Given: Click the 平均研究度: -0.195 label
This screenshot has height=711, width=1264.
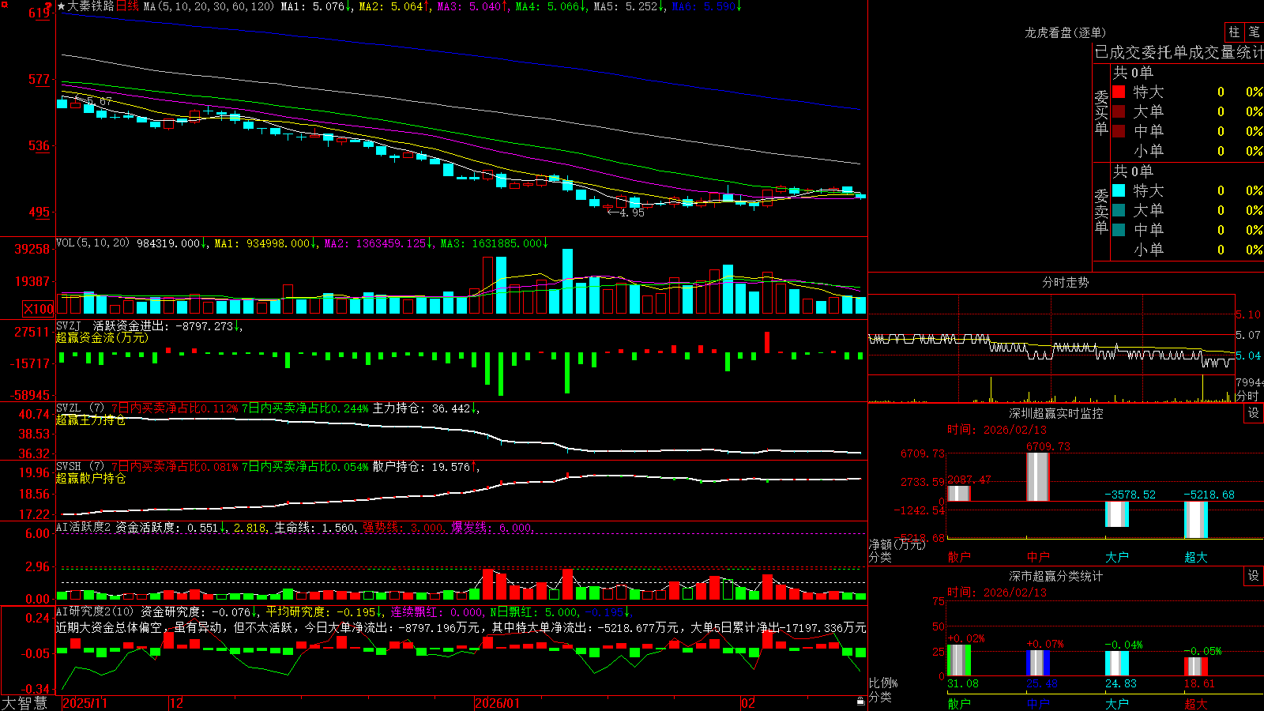Looking at the screenshot, I should pyautogui.click(x=324, y=611).
